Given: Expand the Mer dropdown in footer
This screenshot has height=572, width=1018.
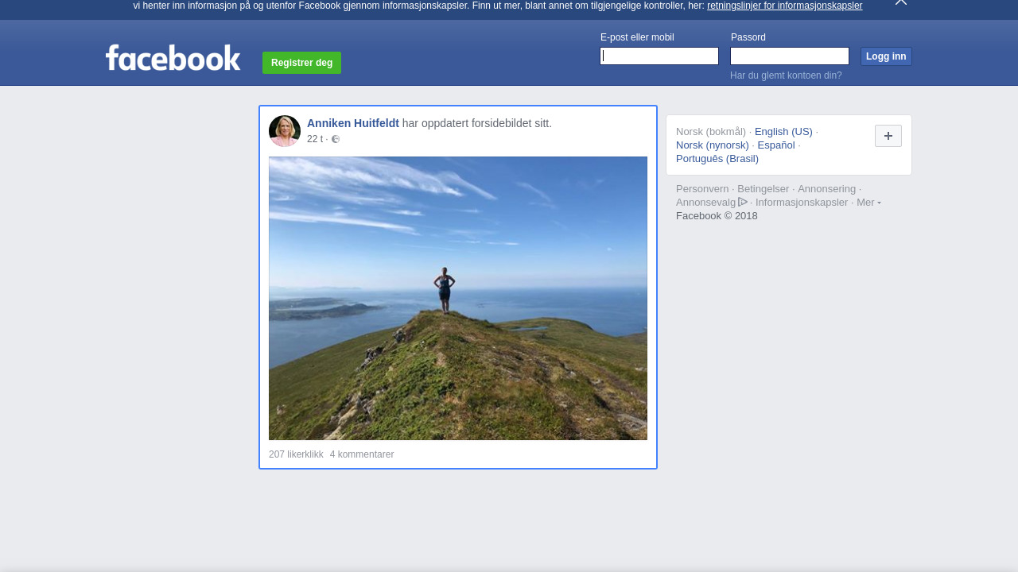Looking at the screenshot, I should click(868, 203).
